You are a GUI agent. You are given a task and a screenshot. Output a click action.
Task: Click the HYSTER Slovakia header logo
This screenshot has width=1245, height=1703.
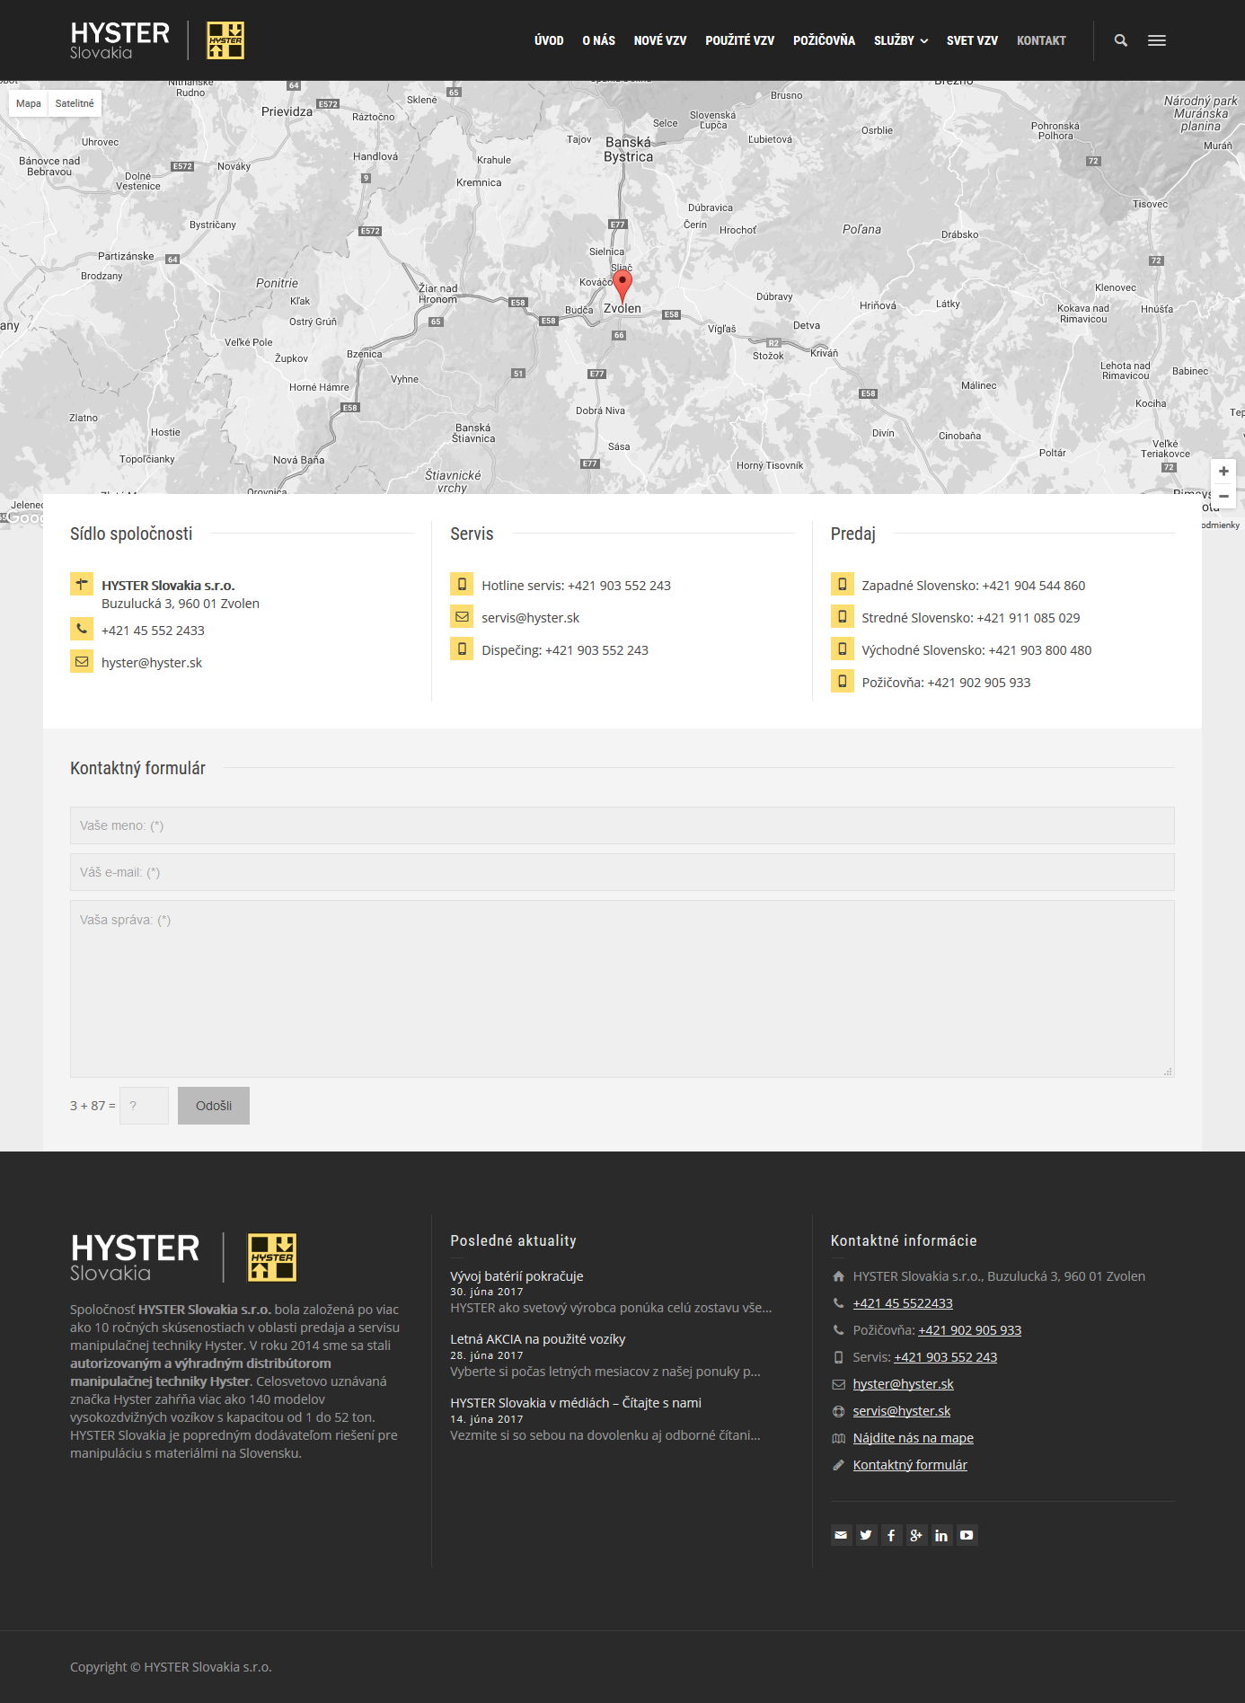tap(157, 40)
